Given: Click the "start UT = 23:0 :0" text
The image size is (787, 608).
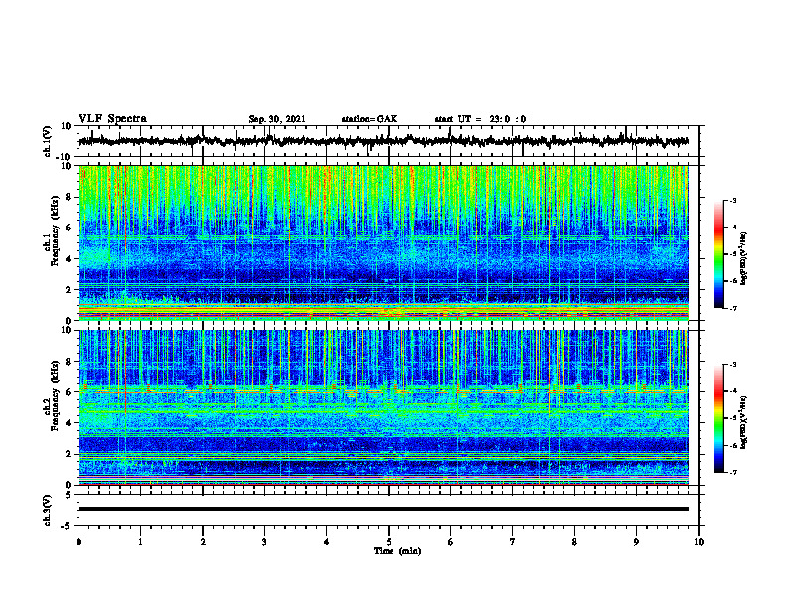Looking at the screenshot, I should tap(480, 119).
